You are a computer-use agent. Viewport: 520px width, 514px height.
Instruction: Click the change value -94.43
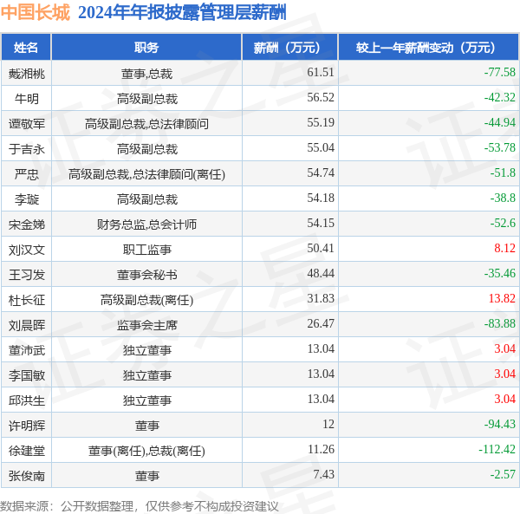[499, 425]
